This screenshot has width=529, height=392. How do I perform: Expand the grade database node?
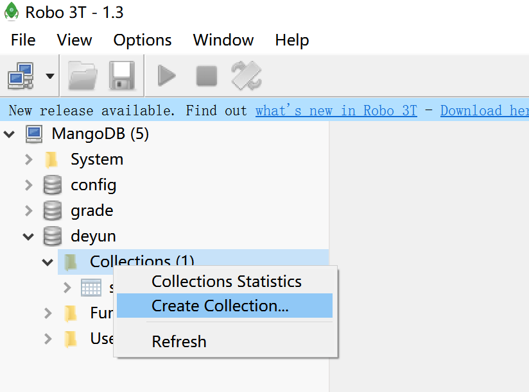point(29,211)
